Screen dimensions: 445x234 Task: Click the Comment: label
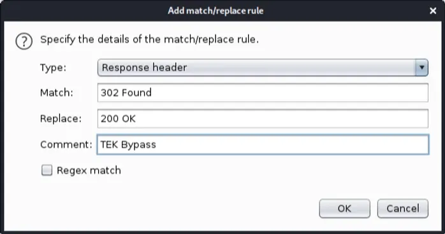click(66, 144)
